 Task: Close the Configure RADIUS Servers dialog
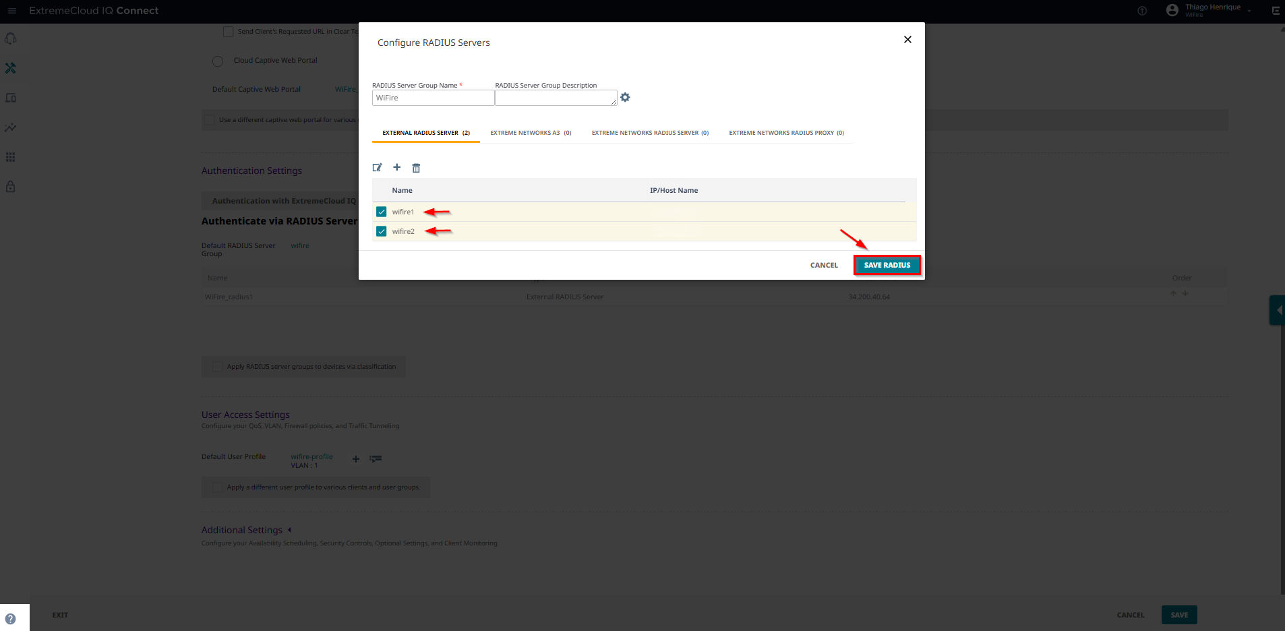(907, 40)
